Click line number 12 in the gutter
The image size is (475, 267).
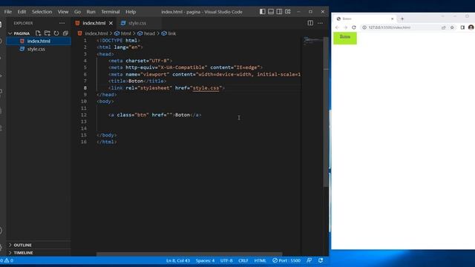tap(84, 115)
